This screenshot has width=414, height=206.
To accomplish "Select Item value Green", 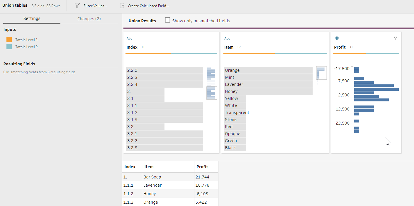I will [x=235, y=141].
